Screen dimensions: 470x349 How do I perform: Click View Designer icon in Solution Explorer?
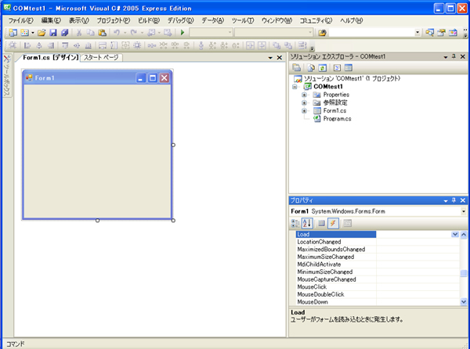click(349, 68)
